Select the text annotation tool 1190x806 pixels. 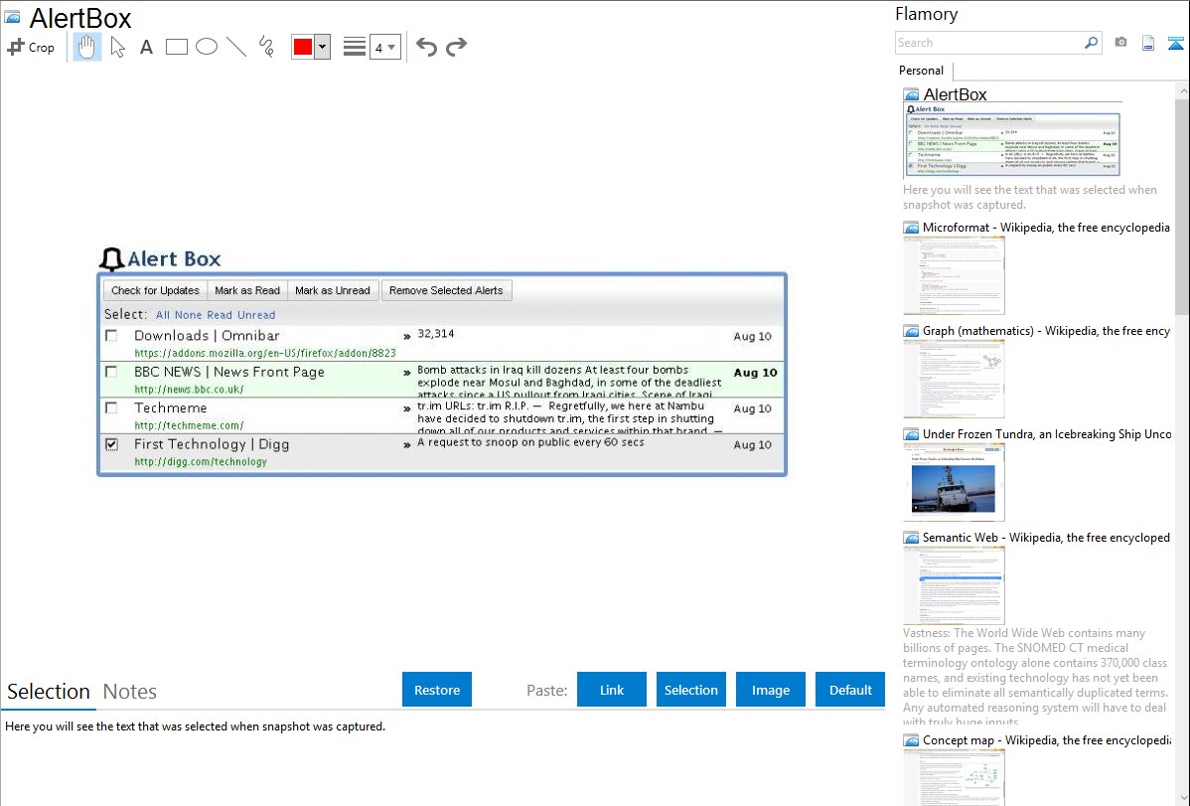point(146,47)
